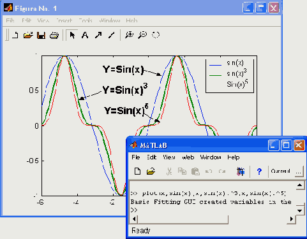This screenshot has width=307, height=239.
Task: Open the Tools menu in Figure window
Action: pos(86,20)
